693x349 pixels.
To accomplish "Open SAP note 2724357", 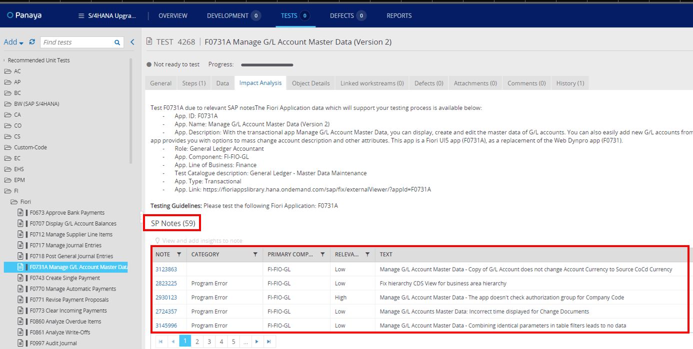I will pyautogui.click(x=166, y=312).
